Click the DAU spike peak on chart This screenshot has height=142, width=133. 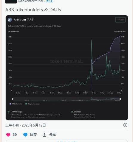pos(92,40)
